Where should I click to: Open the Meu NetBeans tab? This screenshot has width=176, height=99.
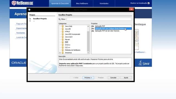click(82, 4)
